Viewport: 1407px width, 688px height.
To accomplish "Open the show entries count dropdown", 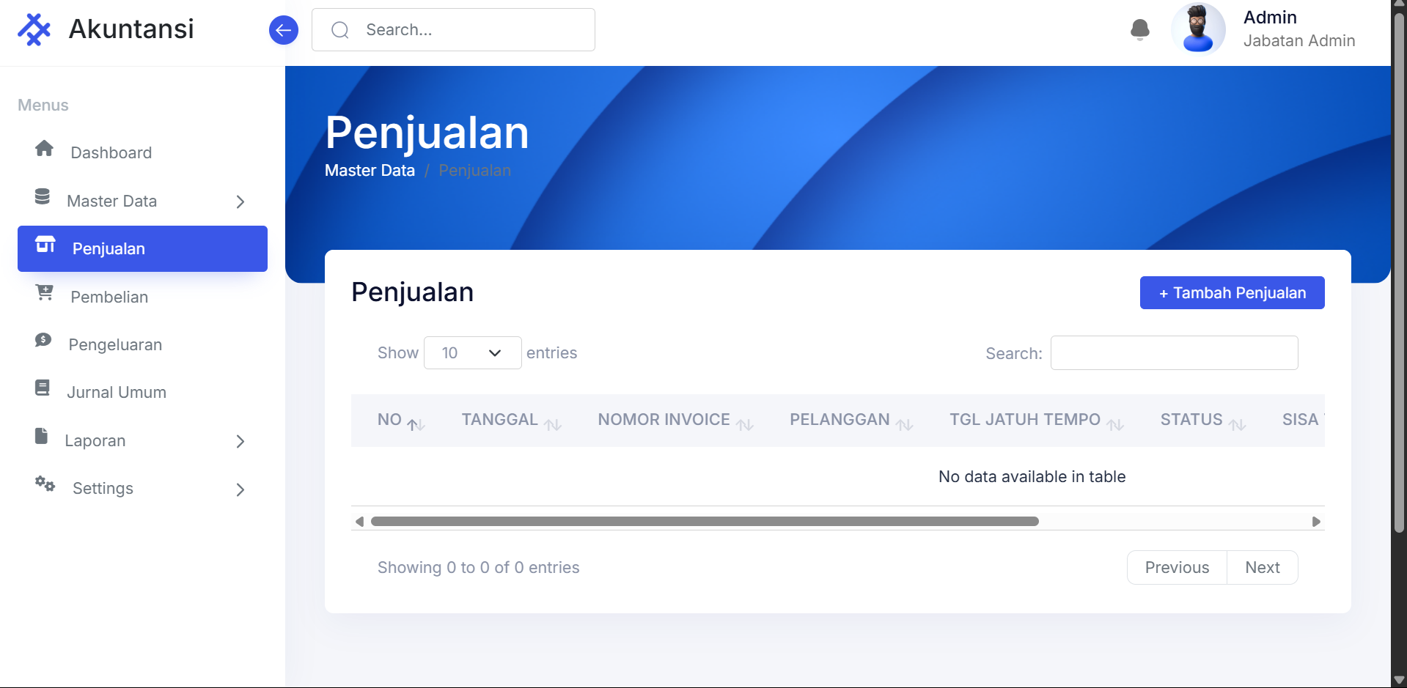I will tap(472, 353).
